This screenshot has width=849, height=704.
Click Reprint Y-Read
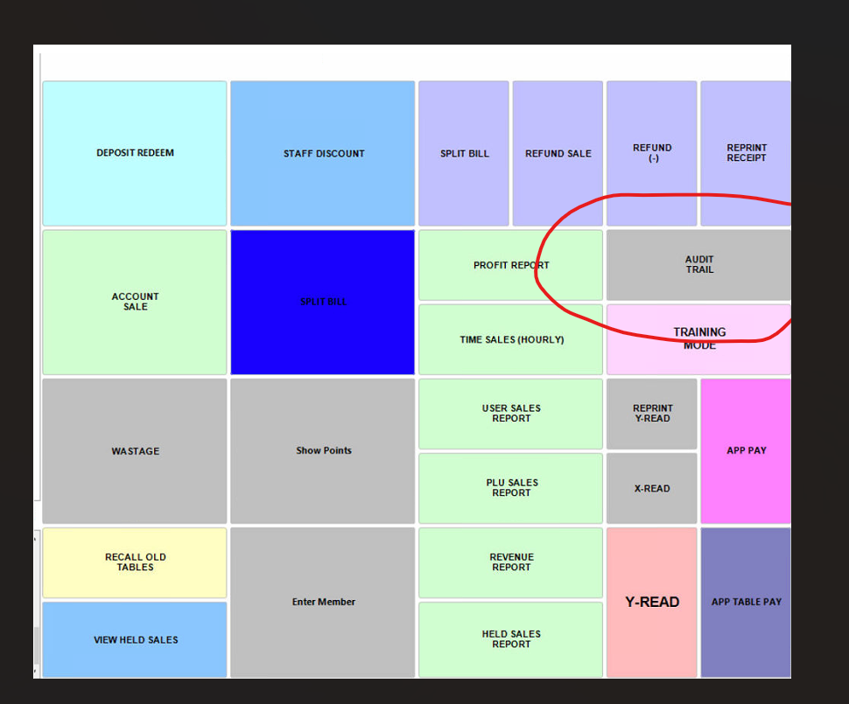(652, 414)
